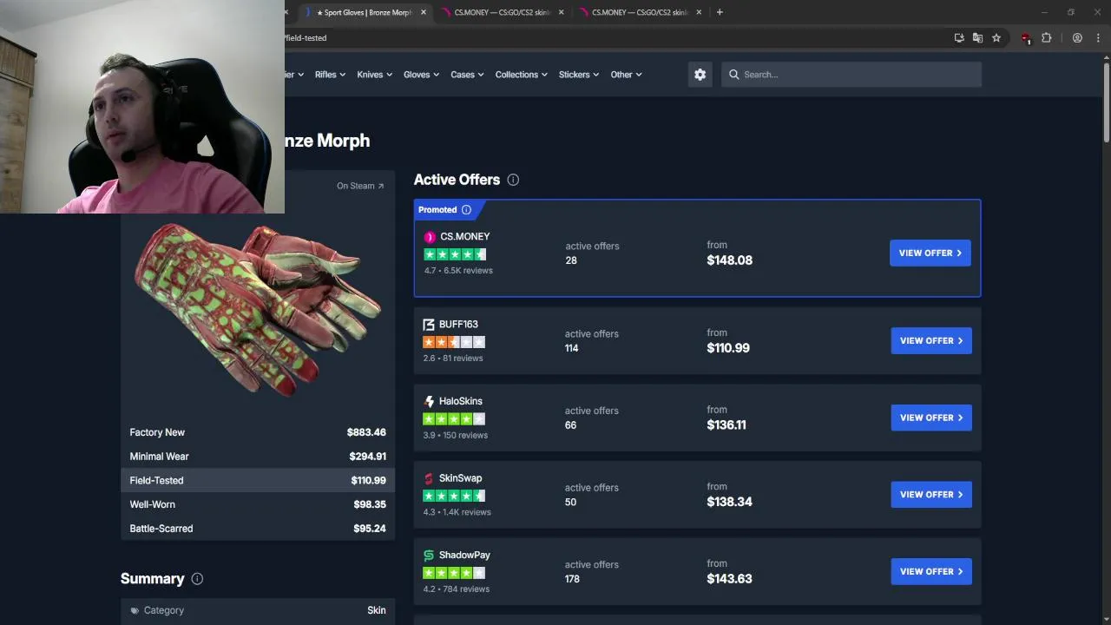The image size is (1111, 625).
Task: Click the search input field
Action: click(x=851, y=75)
